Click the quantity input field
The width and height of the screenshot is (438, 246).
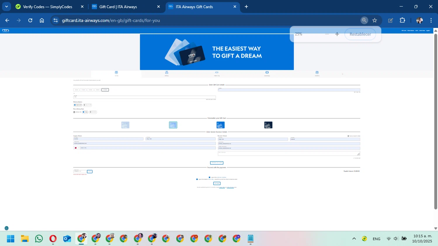[289, 90]
